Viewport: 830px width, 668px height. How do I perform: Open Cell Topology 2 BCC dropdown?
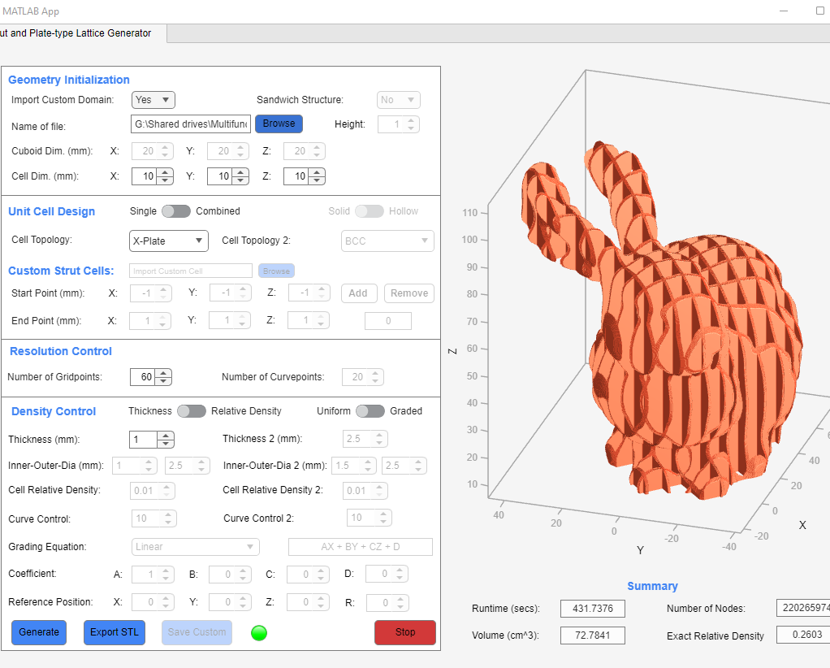(x=387, y=241)
